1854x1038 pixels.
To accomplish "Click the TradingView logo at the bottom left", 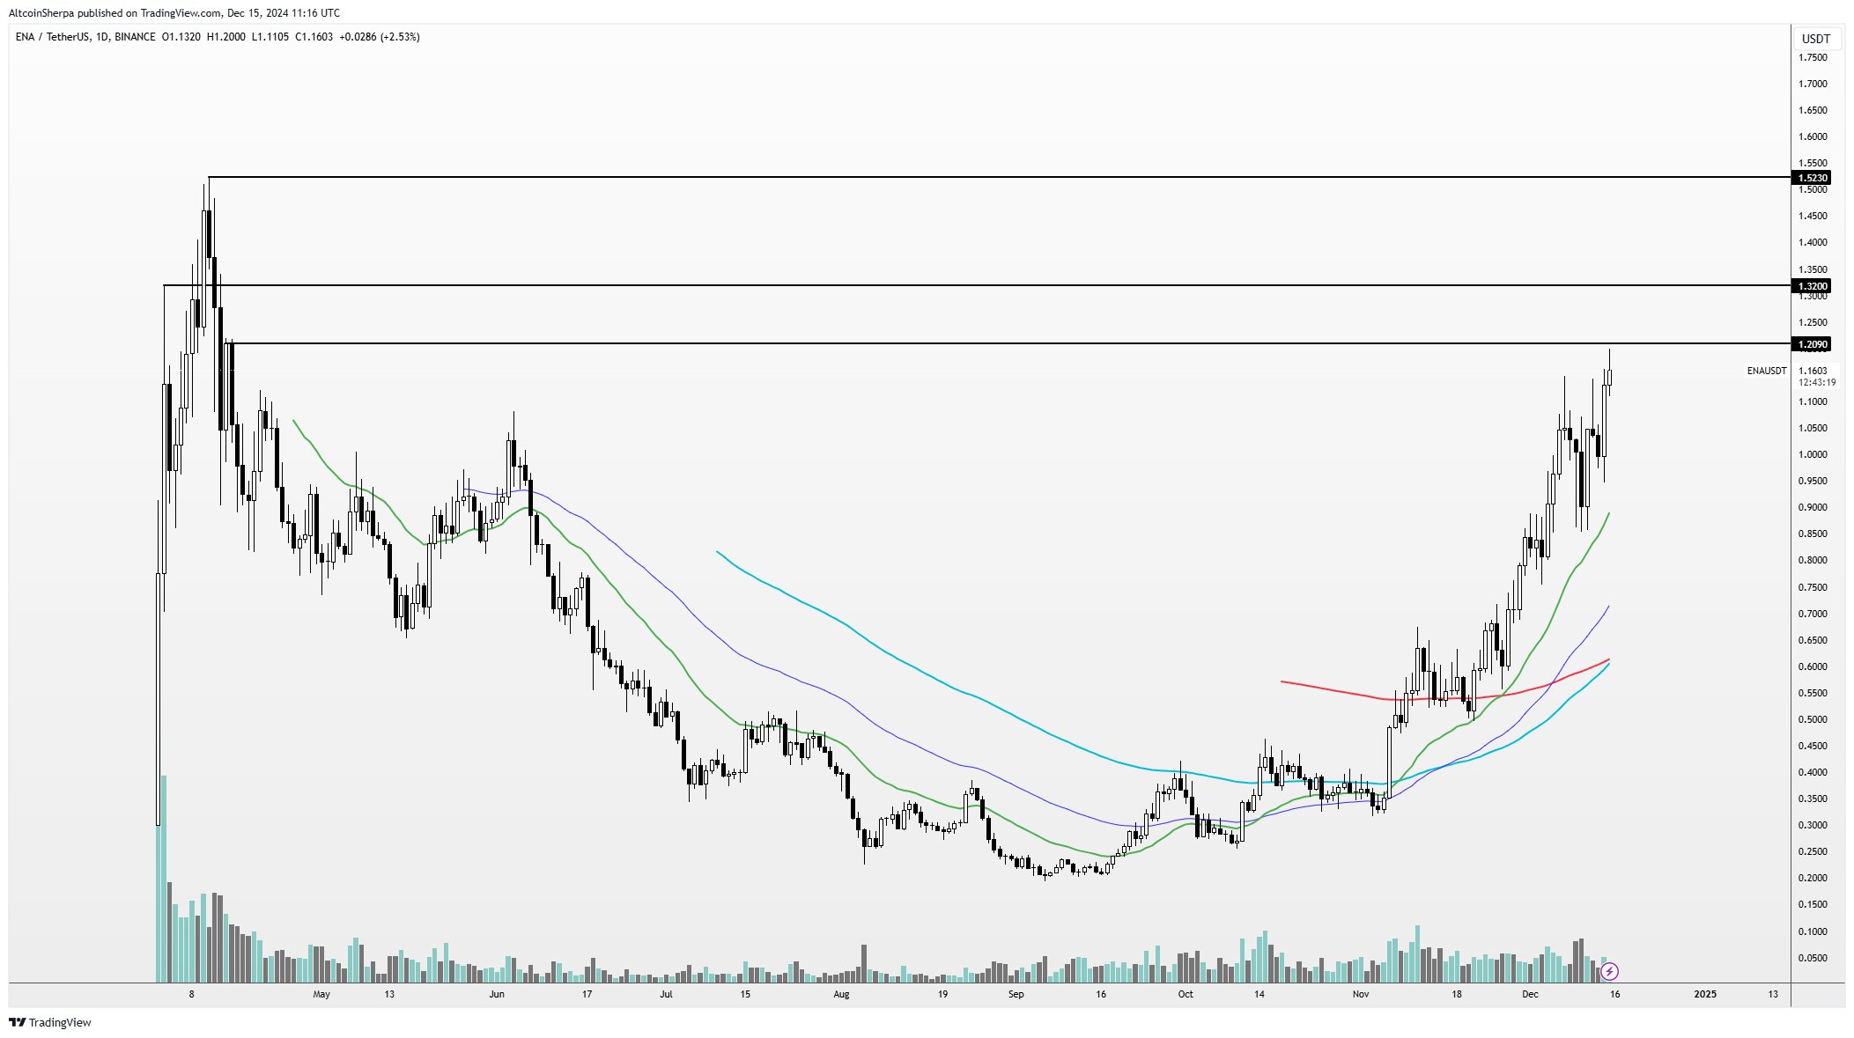I will click(50, 1022).
